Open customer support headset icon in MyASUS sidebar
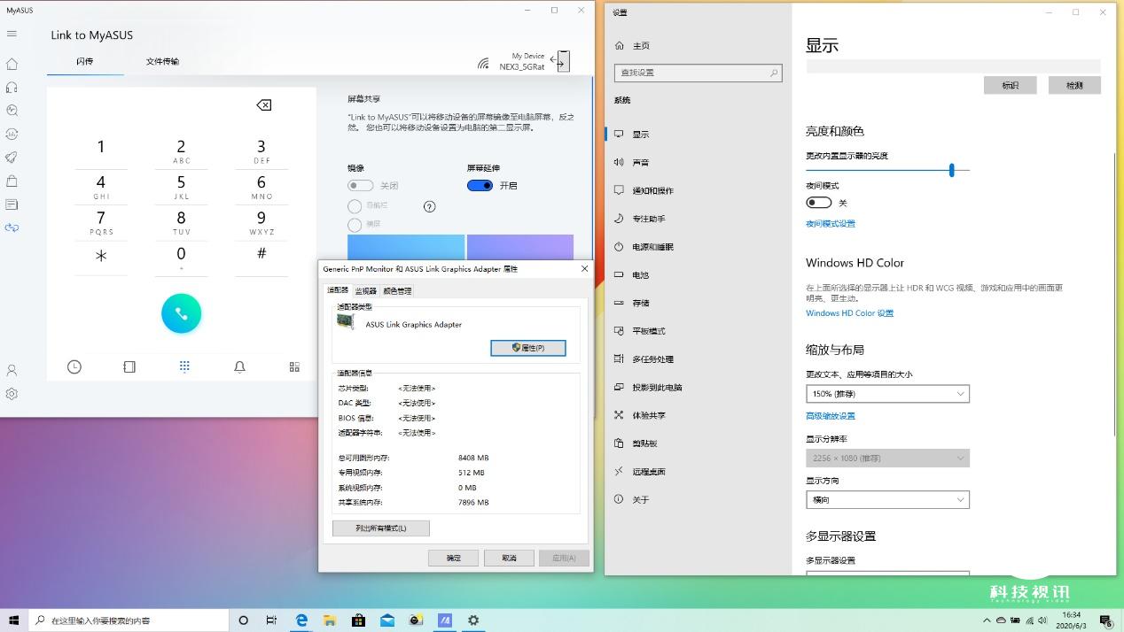The image size is (1124, 632). coord(12,88)
